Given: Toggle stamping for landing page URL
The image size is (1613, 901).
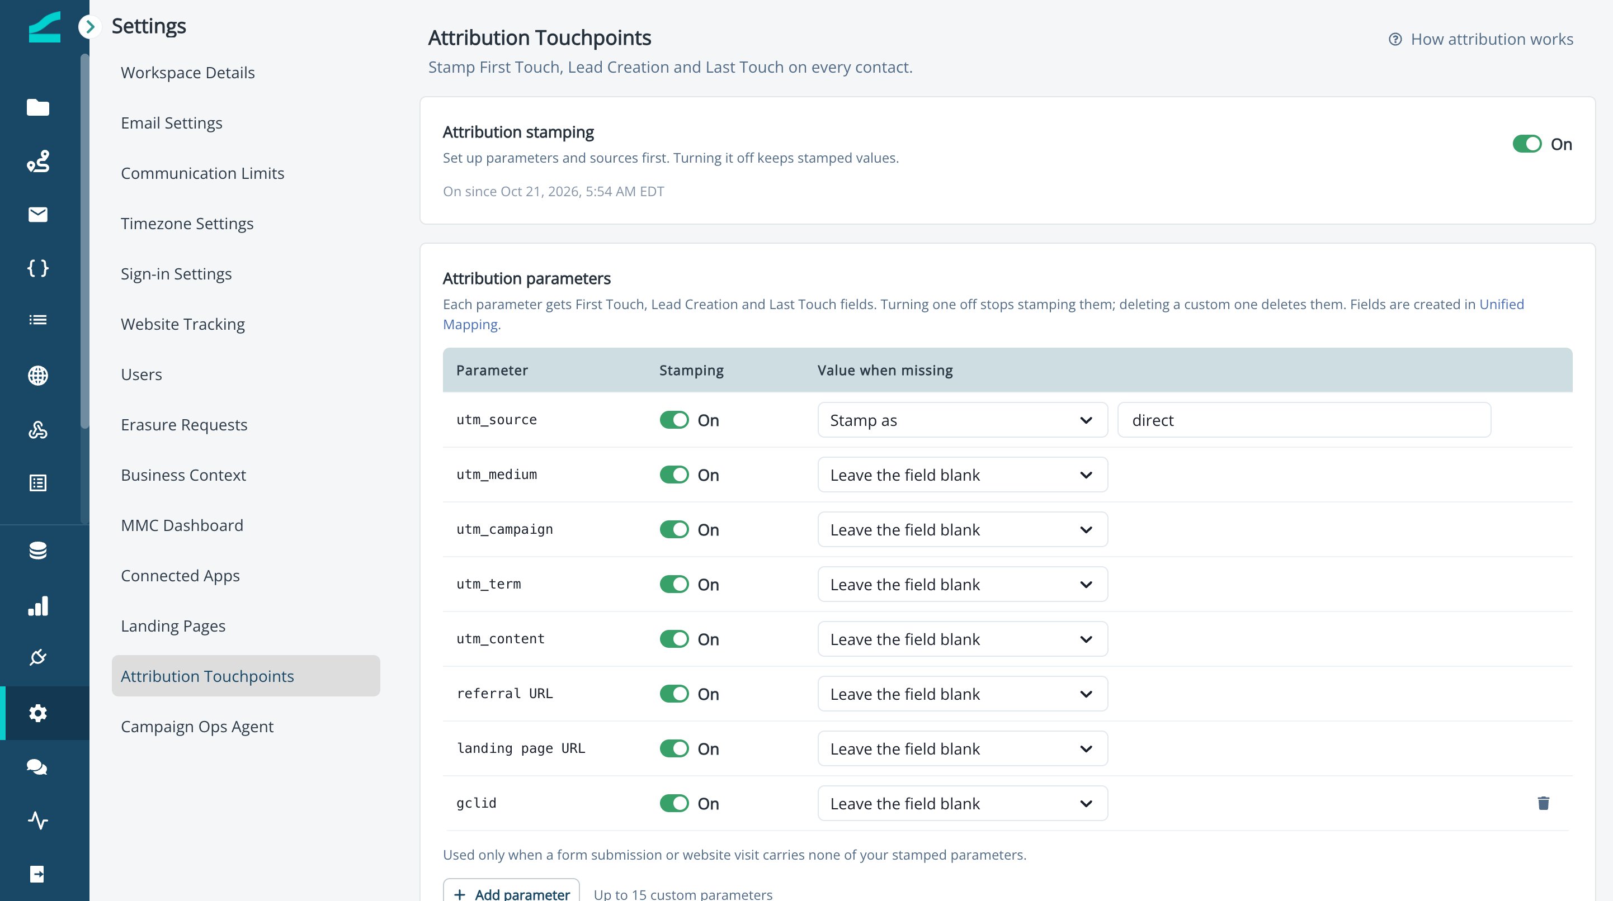Looking at the screenshot, I should (675, 748).
